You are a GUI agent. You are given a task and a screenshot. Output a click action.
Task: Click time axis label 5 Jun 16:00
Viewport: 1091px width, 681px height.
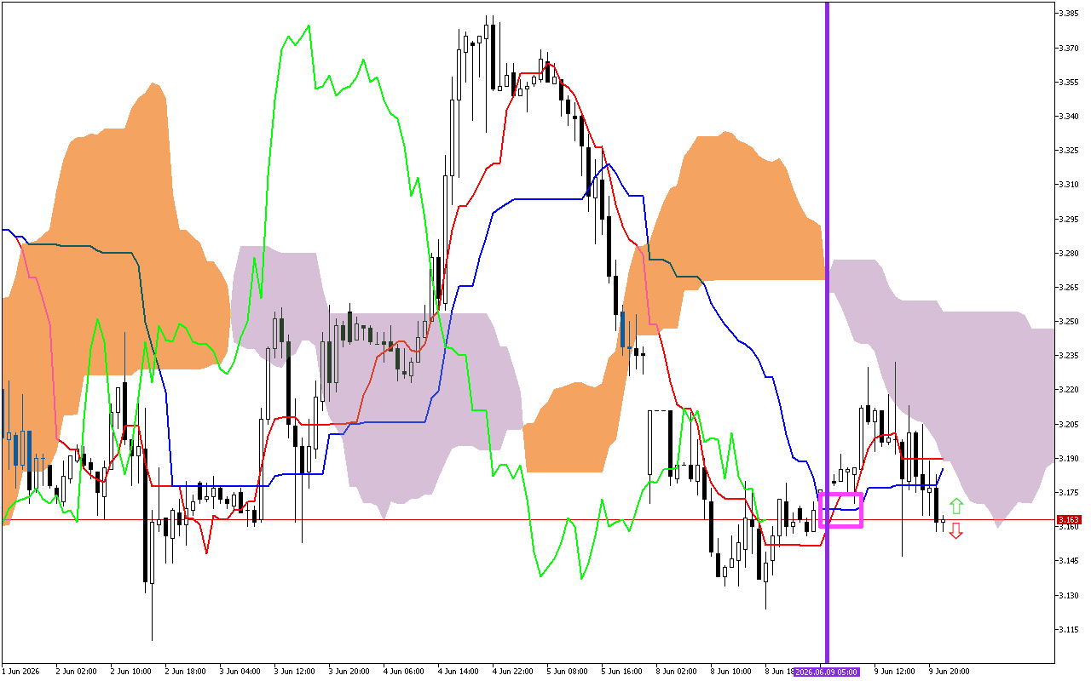pos(621,672)
